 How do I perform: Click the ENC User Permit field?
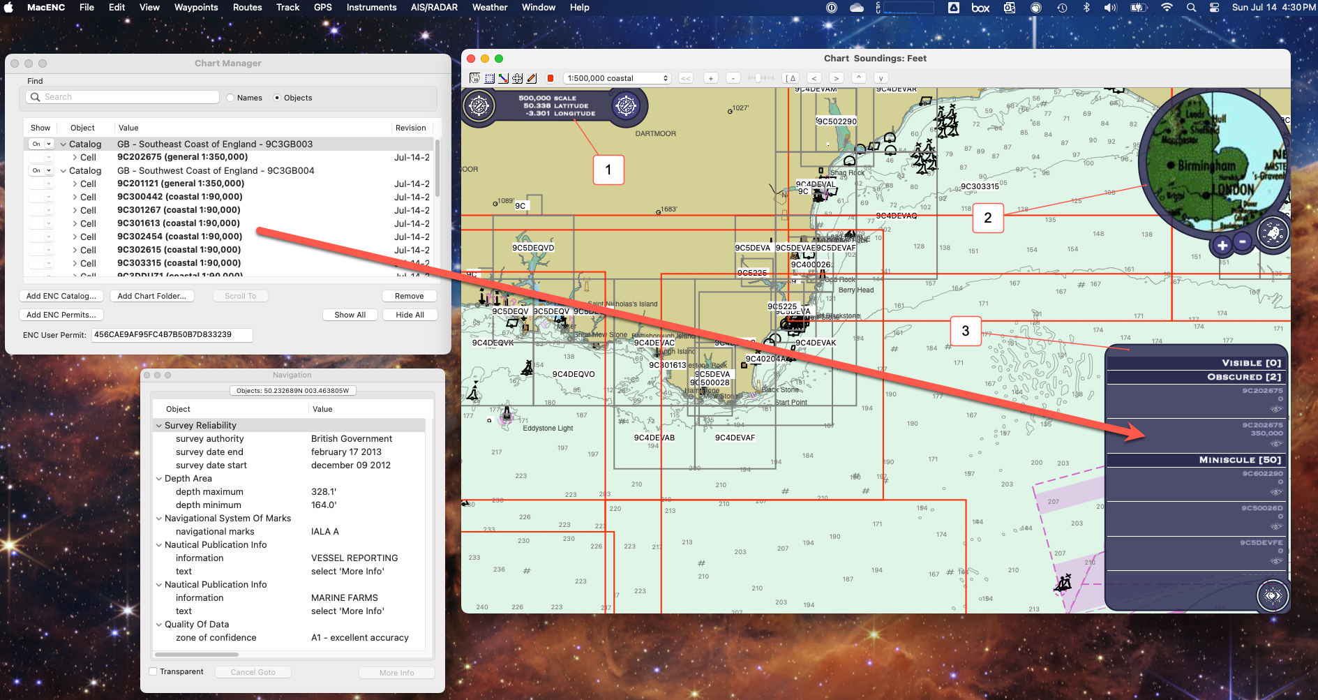(172, 335)
